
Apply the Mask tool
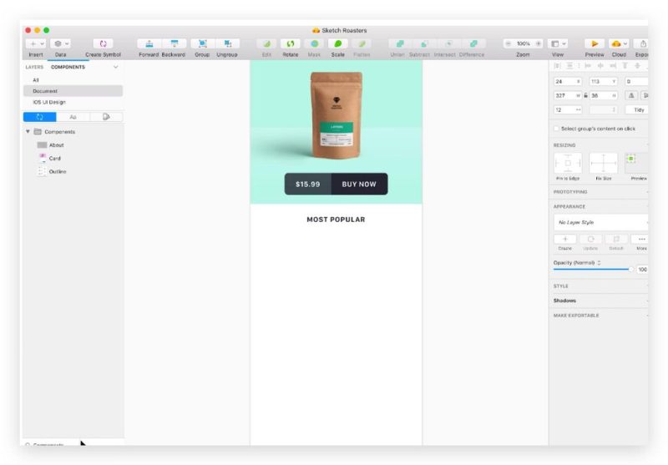coord(315,44)
